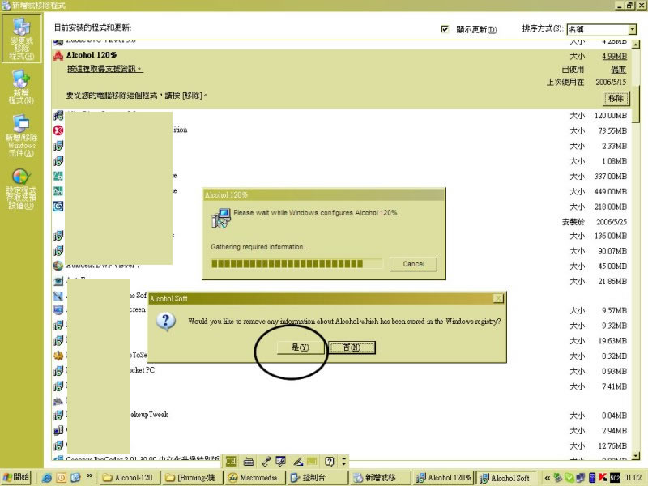Click the red Alcohol 120% program icon

(x=58, y=55)
